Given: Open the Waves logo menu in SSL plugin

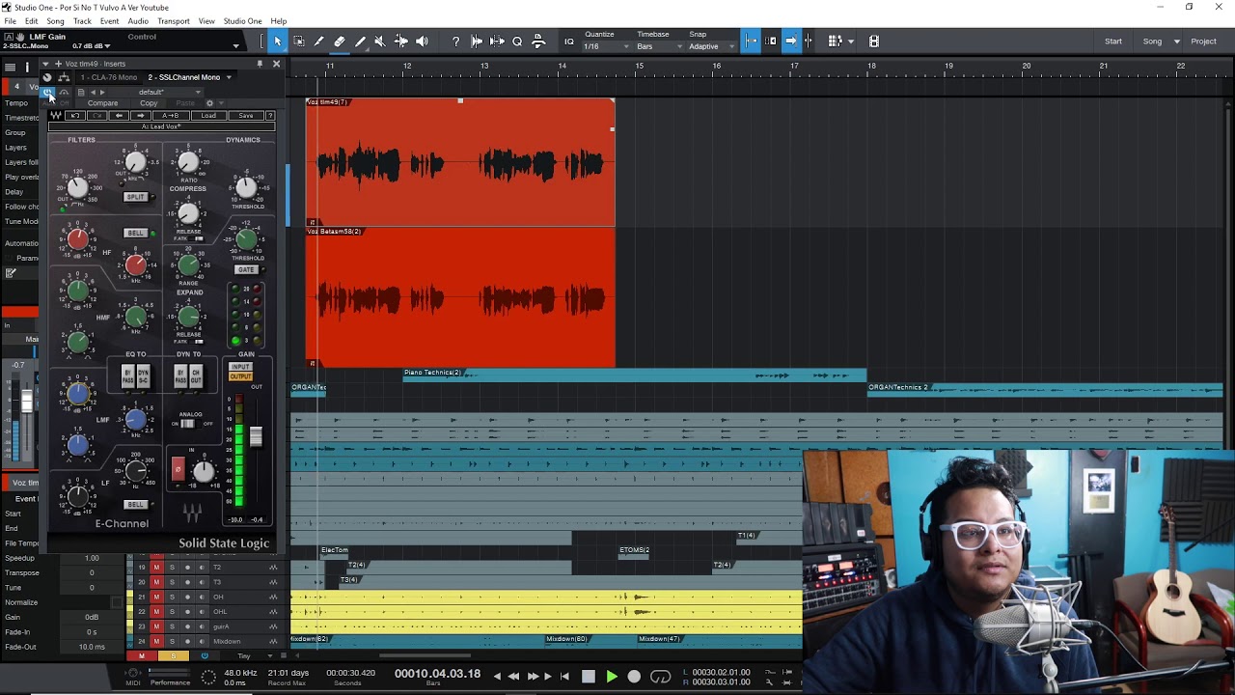Looking at the screenshot, I should pos(56,116).
